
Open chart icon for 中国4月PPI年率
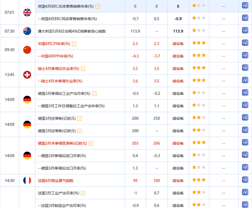245,55
